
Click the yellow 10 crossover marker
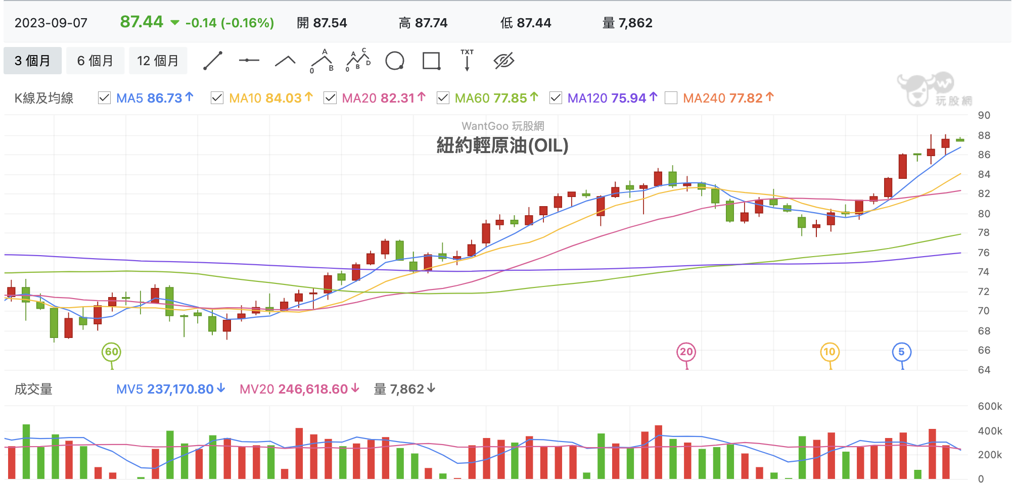(830, 352)
